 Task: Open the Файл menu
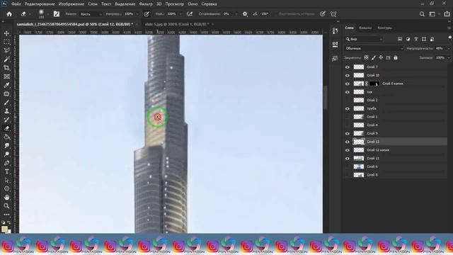coord(16,4)
